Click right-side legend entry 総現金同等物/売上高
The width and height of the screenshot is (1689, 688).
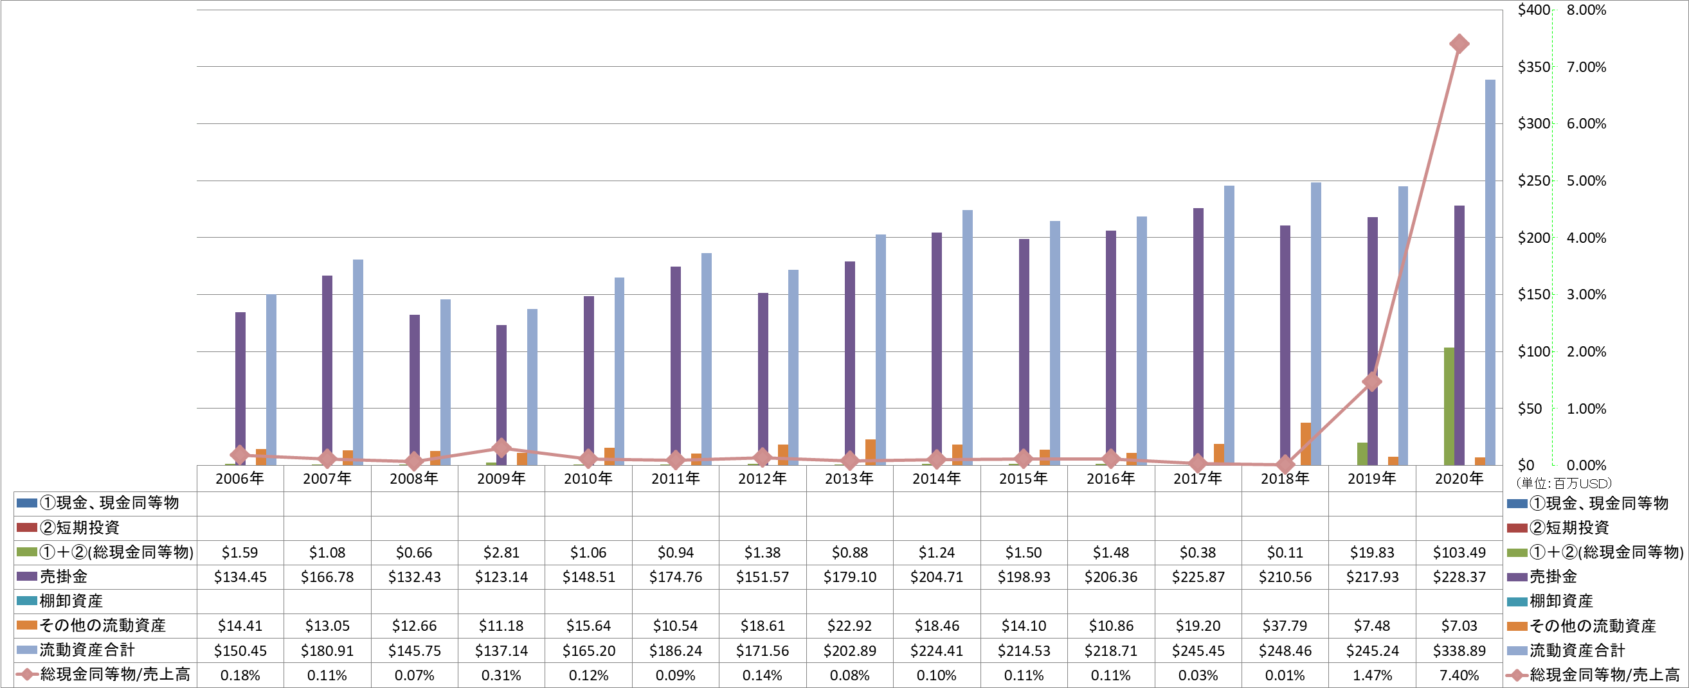(1593, 675)
